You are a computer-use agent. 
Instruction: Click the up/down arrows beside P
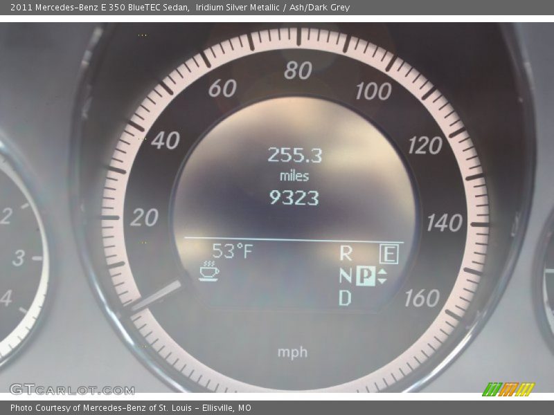pos(382,276)
